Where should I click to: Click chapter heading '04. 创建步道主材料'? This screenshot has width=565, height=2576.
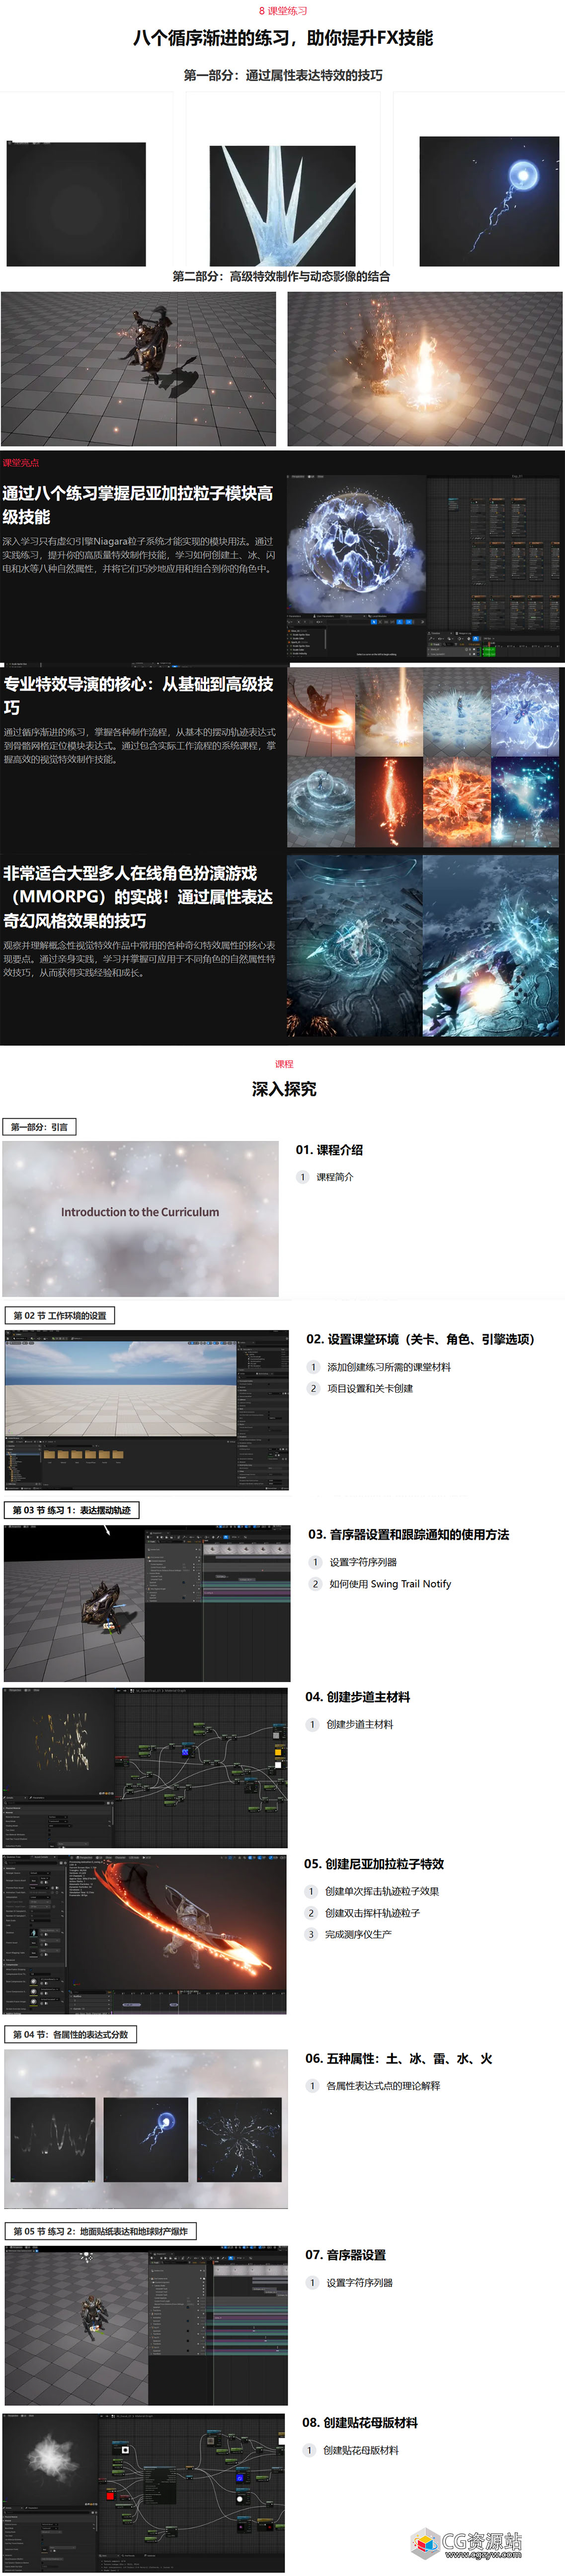tap(358, 1697)
